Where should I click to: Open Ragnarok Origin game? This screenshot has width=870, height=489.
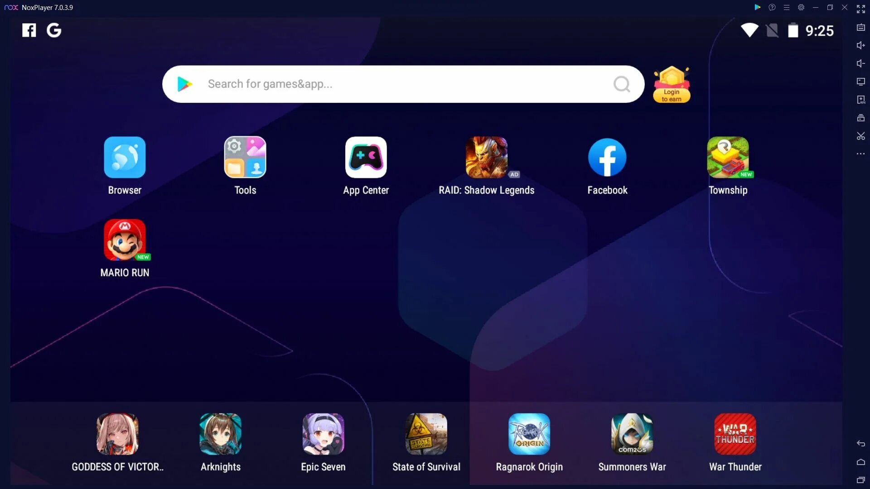pos(529,435)
